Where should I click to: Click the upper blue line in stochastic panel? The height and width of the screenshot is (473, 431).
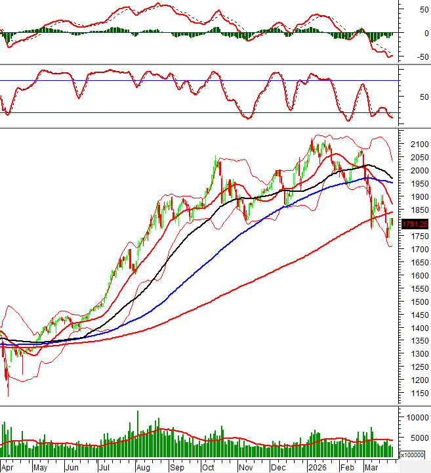click(x=197, y=80)
